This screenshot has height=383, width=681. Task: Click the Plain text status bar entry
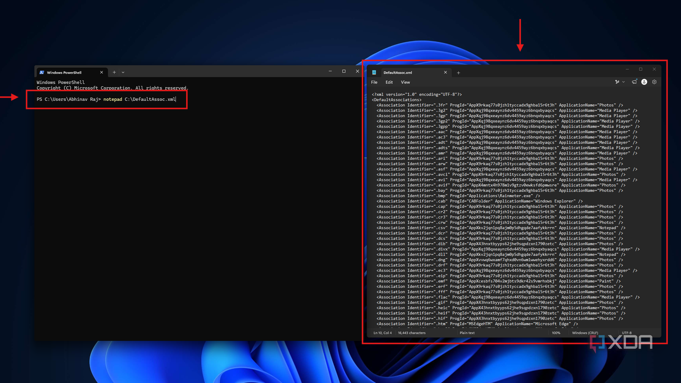467,333
